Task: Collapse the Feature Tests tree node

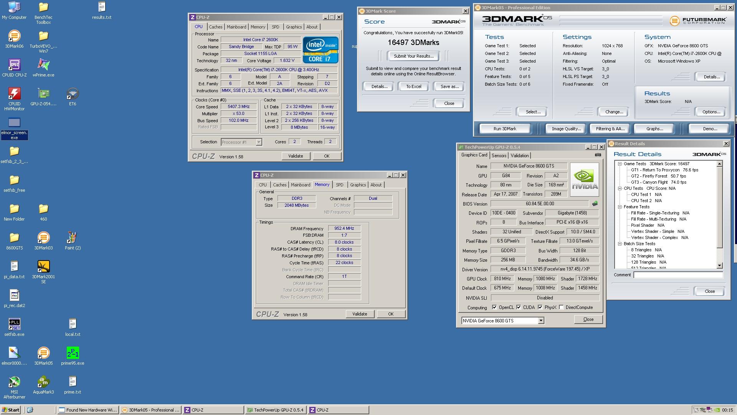Action: click(620, 207)
